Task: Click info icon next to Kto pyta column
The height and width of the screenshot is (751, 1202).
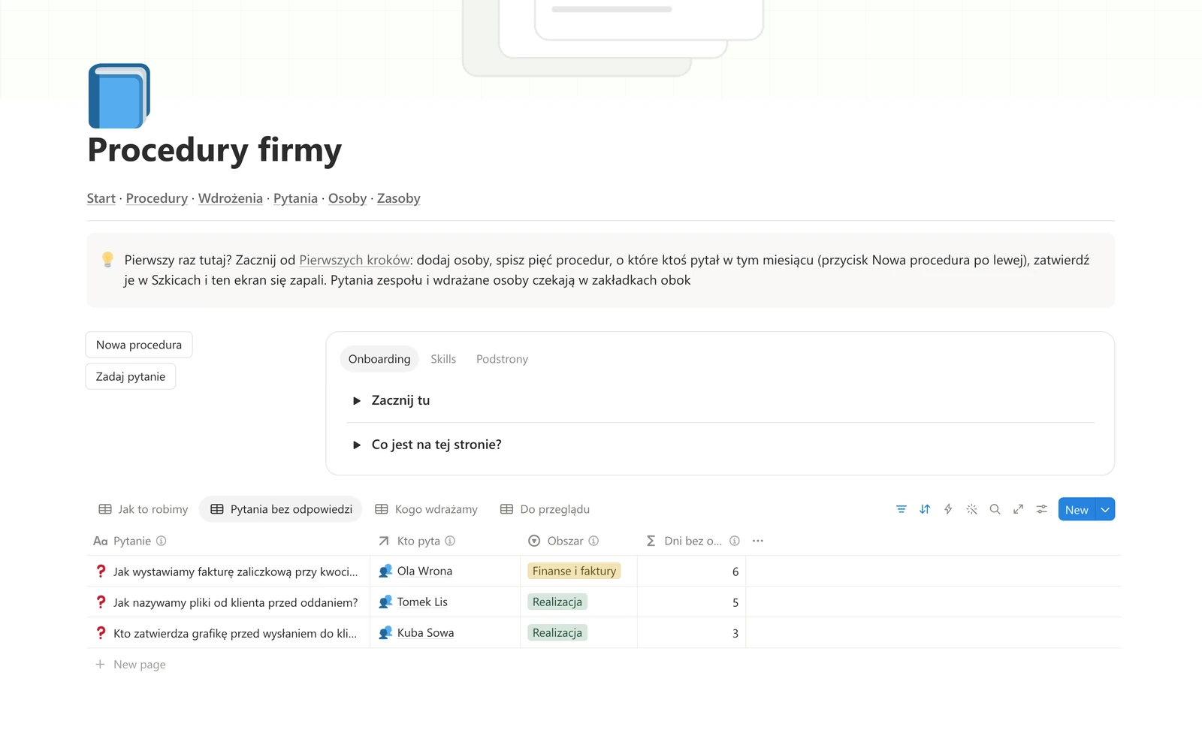Action: click(450, 541)
